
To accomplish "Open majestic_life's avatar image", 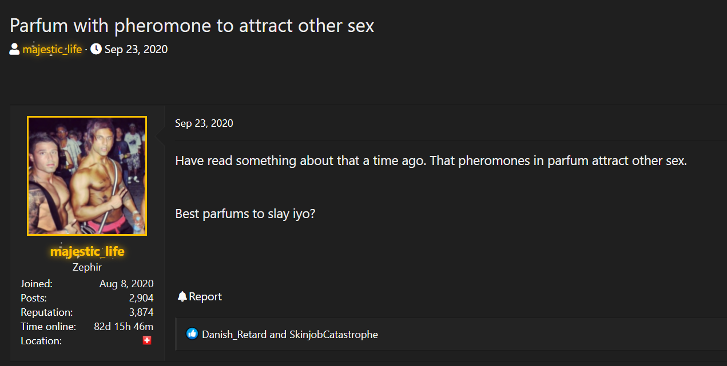I will (x=87, y=176).
